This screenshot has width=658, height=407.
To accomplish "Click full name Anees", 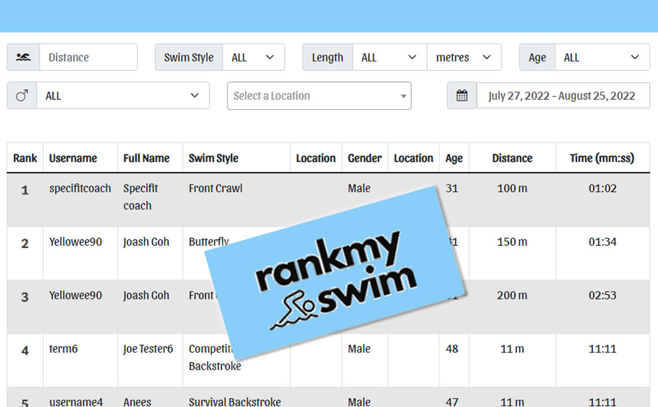I will pos(137,402).
